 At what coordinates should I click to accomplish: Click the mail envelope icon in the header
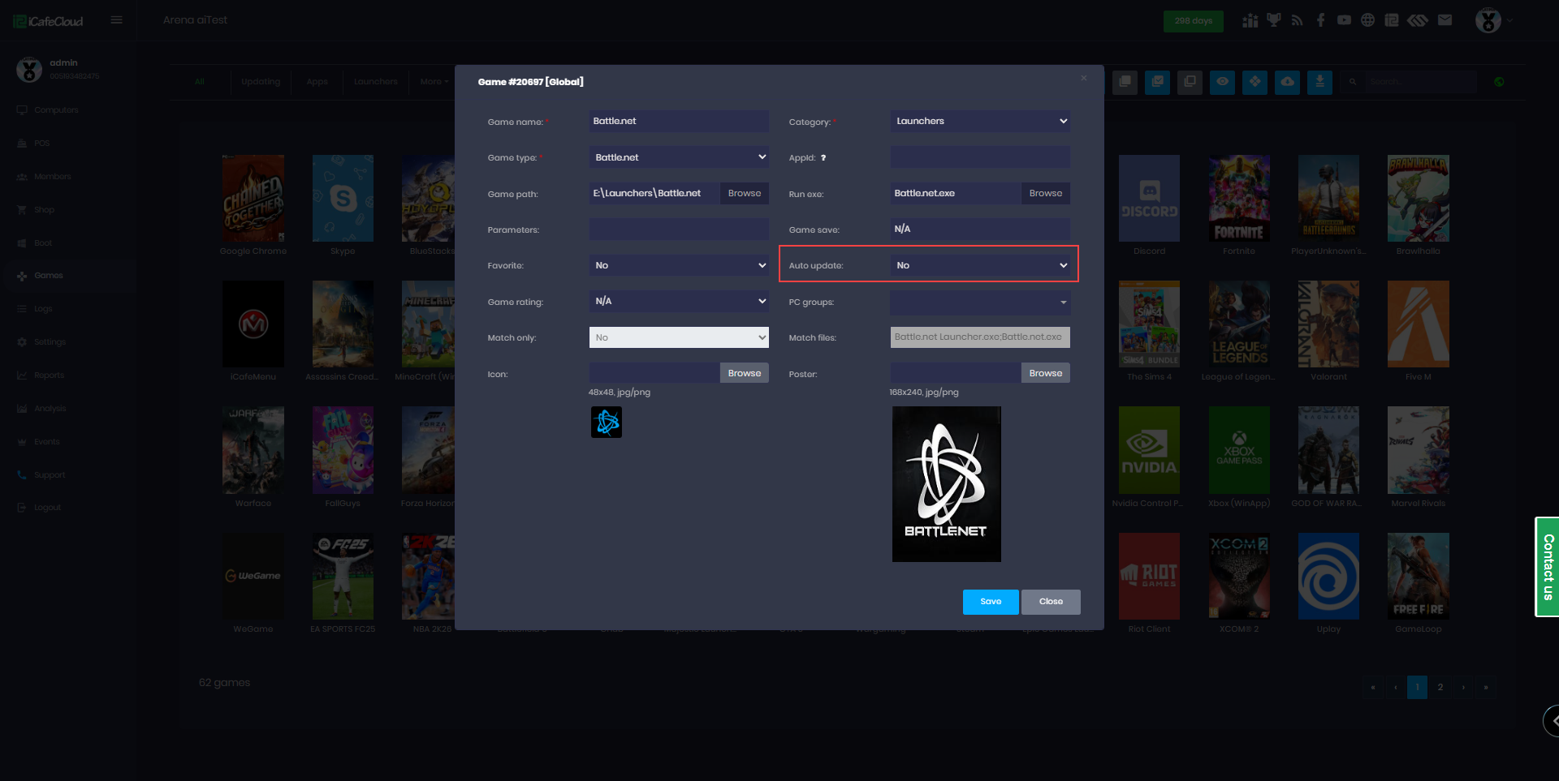[1445, 20]
